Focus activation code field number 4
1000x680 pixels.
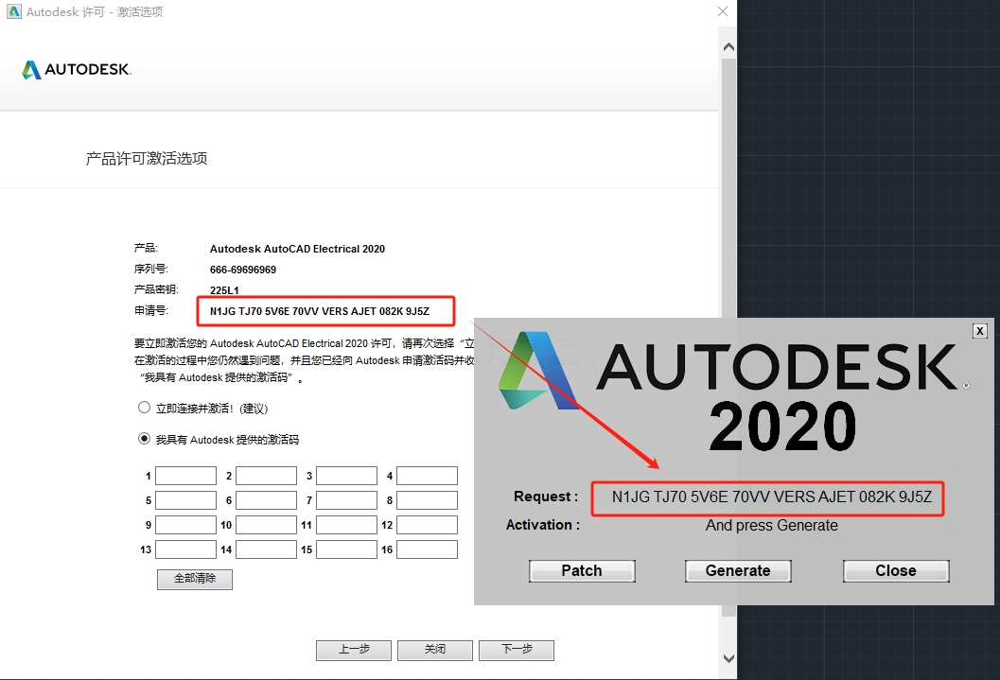[x=427, y=476]
